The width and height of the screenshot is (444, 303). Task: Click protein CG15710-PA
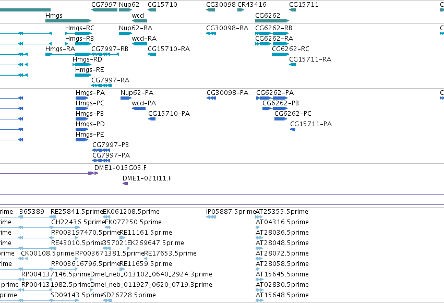click(x=152, y=119)
